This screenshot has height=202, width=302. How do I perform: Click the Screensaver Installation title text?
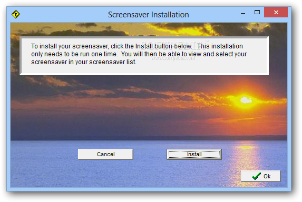148,15
